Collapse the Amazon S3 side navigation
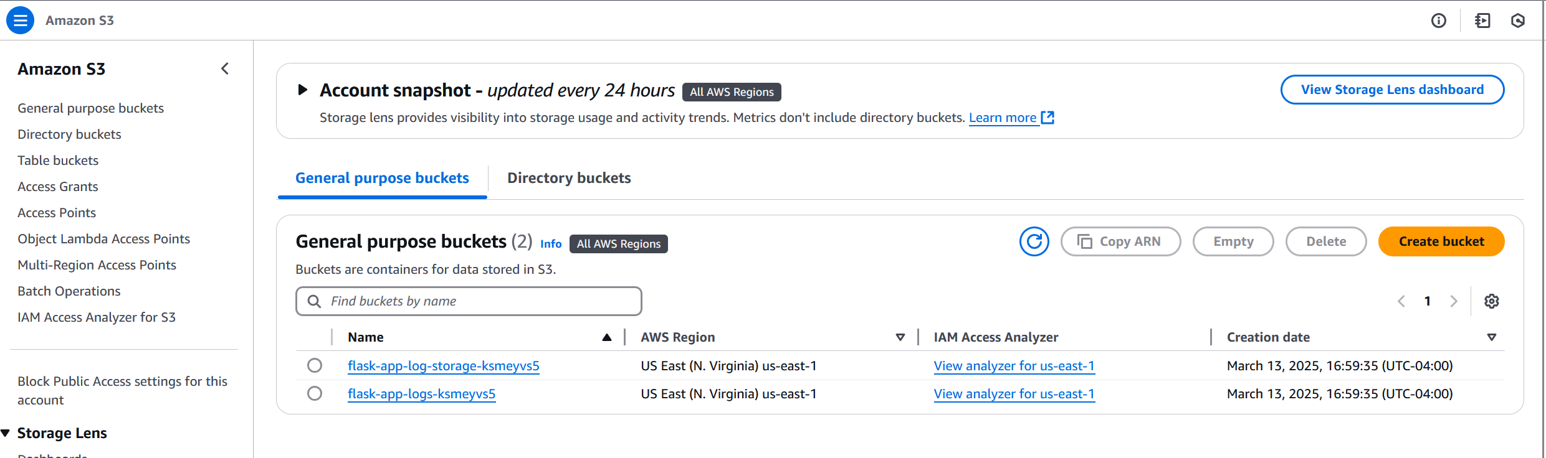The width and height of the screenshot is (1546, 458). click(225, 68)
